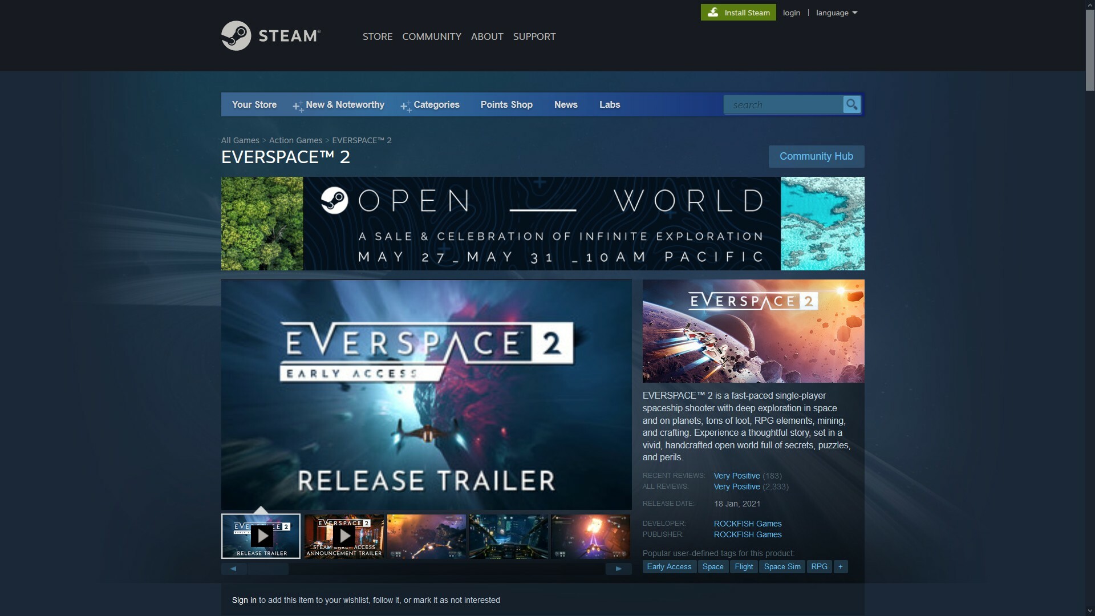Click the Flight tag icon

coord(743,566)
